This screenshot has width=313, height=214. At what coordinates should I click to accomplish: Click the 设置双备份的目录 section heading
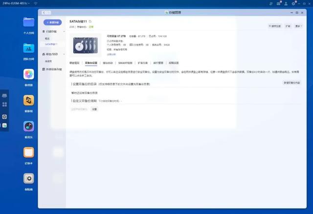[85, 84]
